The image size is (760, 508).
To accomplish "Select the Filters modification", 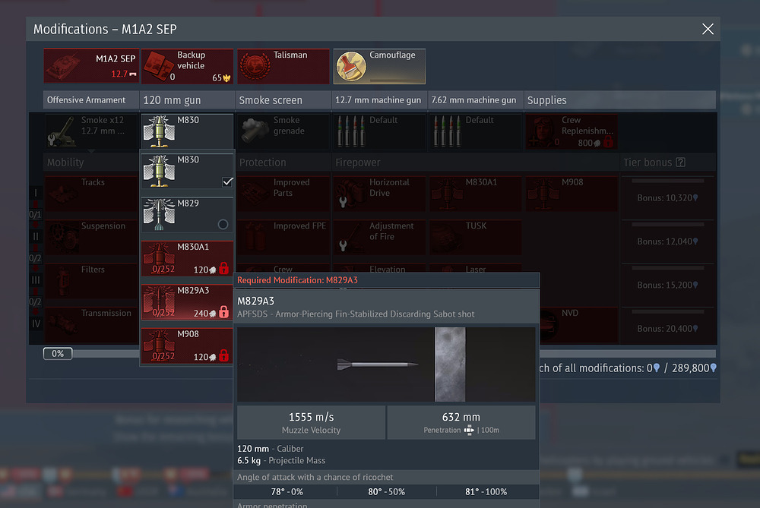I will coord(91,281).
